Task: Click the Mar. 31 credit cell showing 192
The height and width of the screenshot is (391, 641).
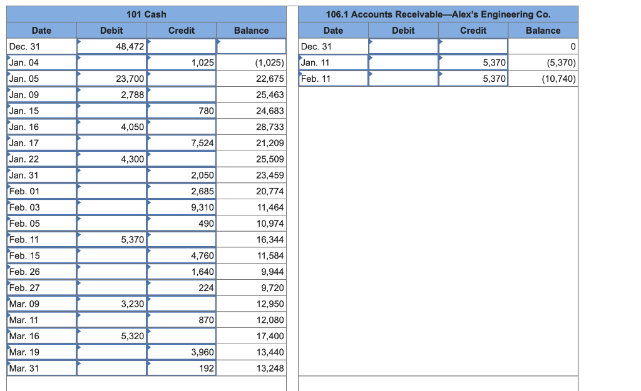Action: [182, 369]
